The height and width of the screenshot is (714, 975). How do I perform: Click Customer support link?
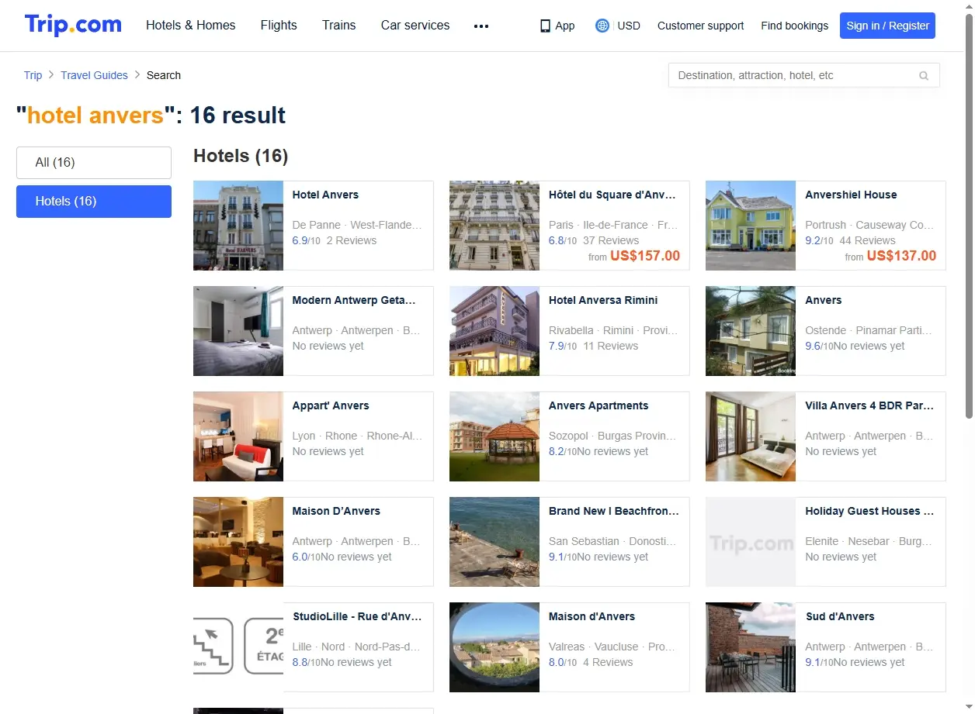[x=700, y=26]
